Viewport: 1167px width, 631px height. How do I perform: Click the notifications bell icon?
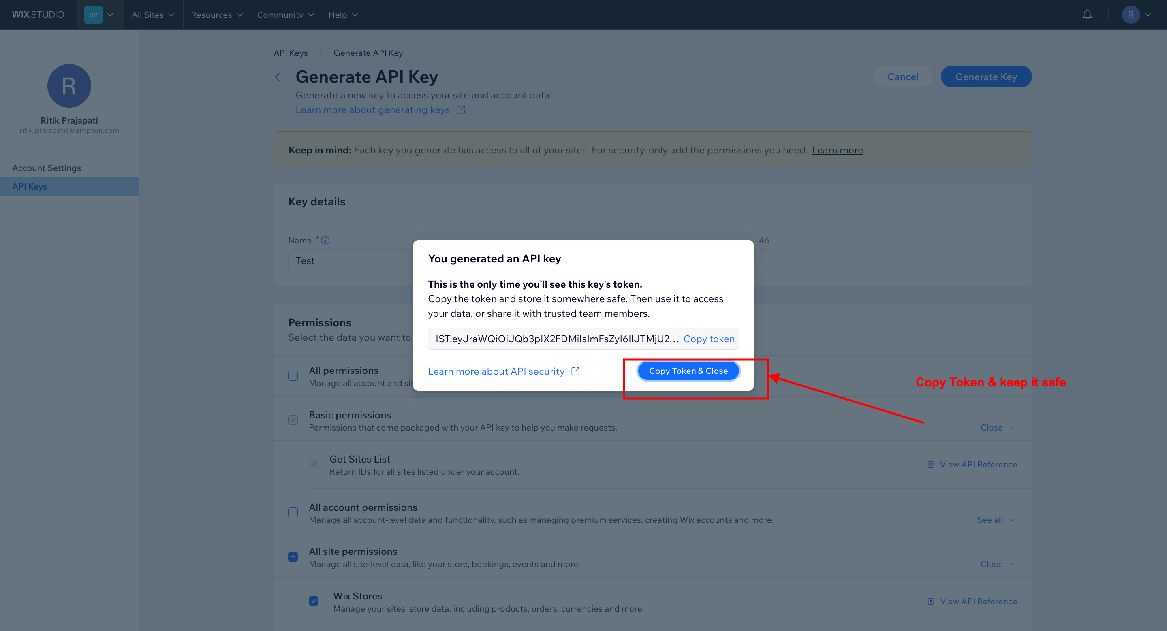(x=1087, y=15)
